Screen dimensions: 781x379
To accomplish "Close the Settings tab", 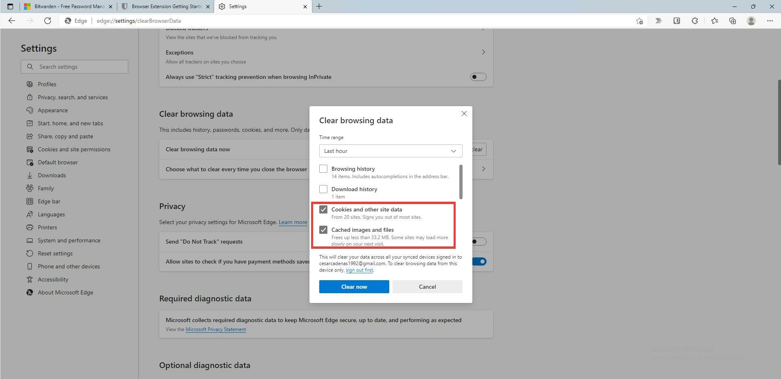I will [x=305, y=7].
